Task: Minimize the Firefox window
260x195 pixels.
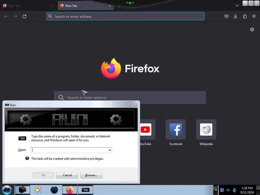Action: point(245,3)
